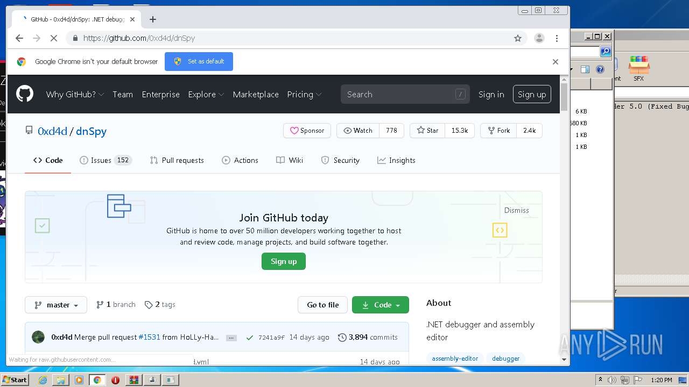Image resolution: width=689 pixels, height=387 pixels.
Task: Open the 0xd4d owner link
Action: pyautogui.click(x=52, y=131)
